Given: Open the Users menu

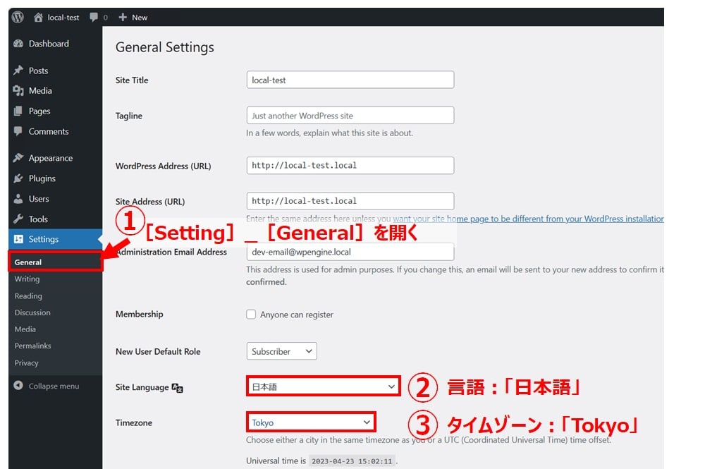Looking at the screenshot, I should point(39,199).
